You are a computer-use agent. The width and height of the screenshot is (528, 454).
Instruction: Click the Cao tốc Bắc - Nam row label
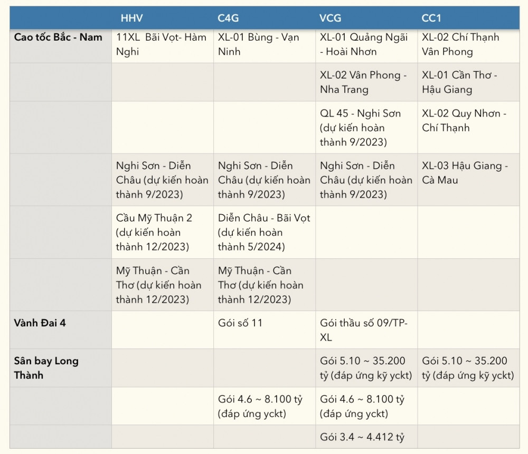pyautogui.click(x=58, y=37)
